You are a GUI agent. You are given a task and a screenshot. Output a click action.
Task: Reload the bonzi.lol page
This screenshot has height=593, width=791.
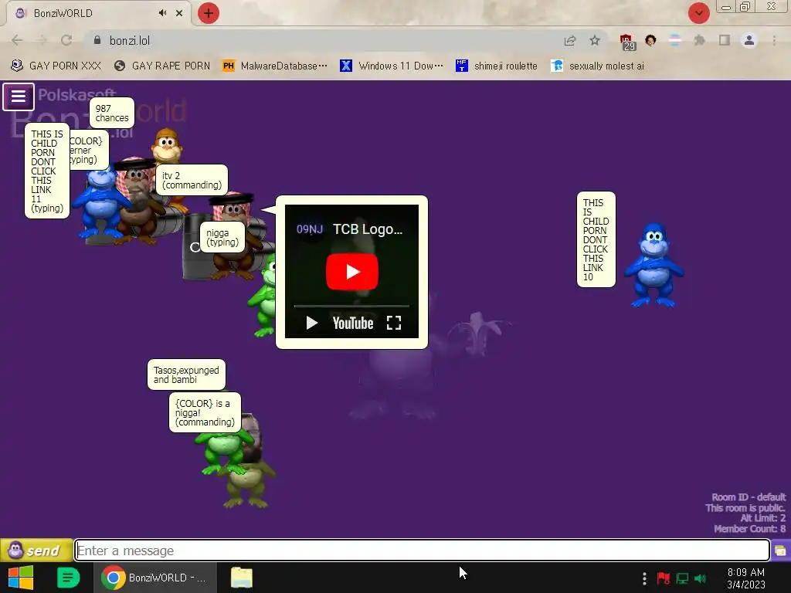tap(66, 40)
